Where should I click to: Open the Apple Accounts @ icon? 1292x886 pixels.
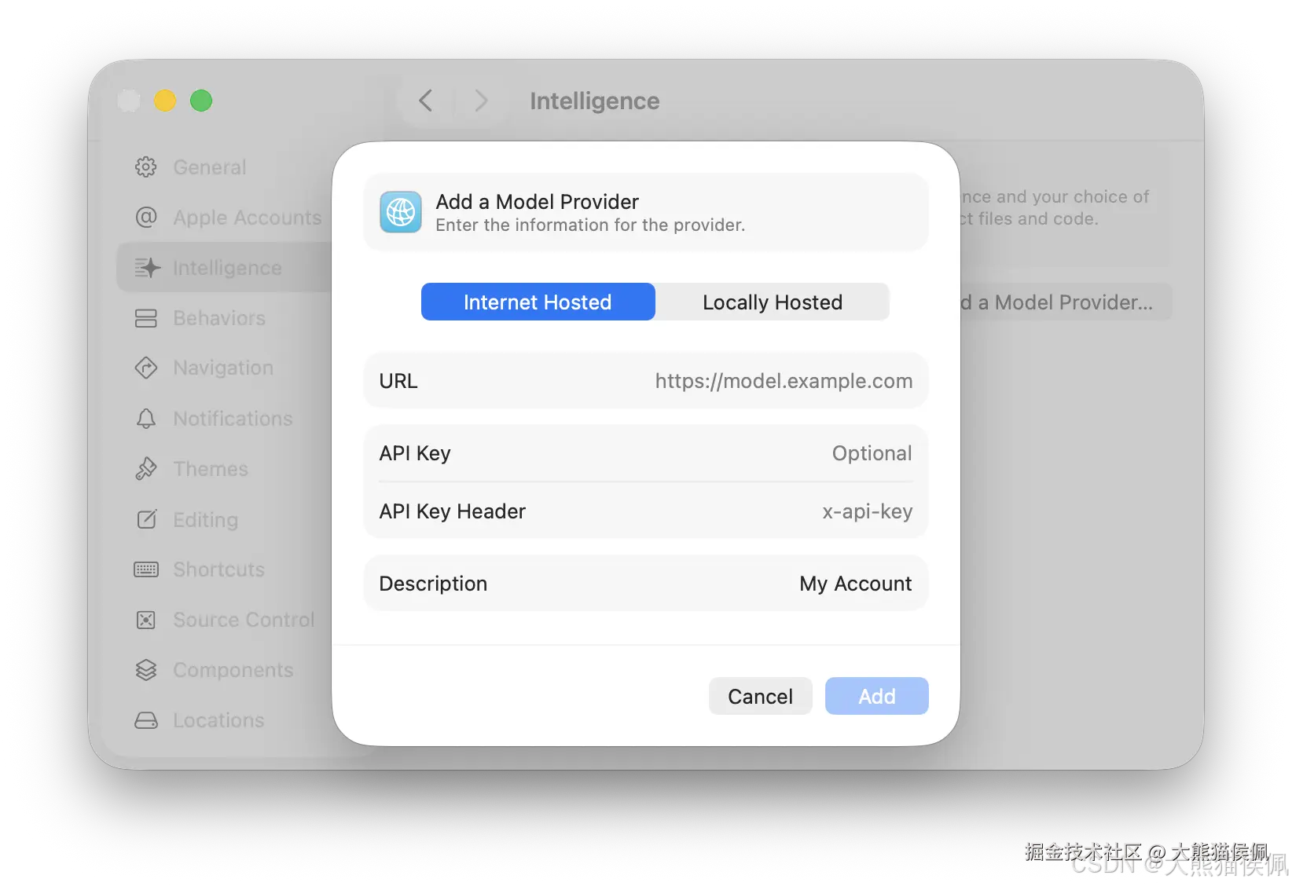point(146,218)
